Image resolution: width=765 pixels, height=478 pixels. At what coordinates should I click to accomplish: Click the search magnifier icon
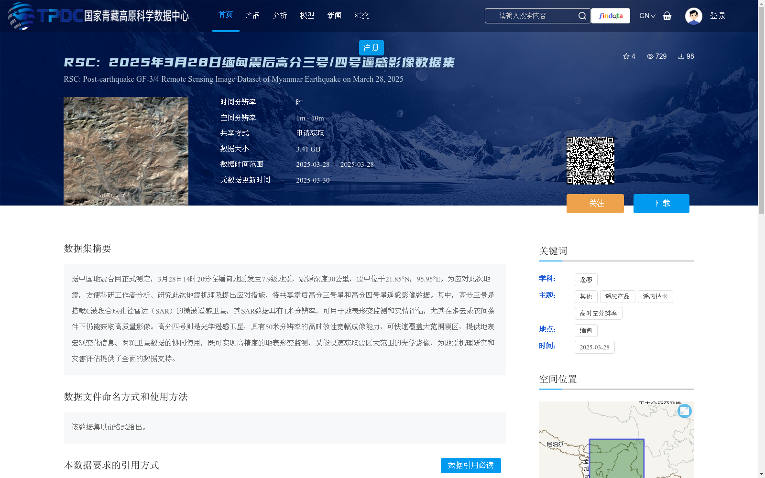pos(582,16)
